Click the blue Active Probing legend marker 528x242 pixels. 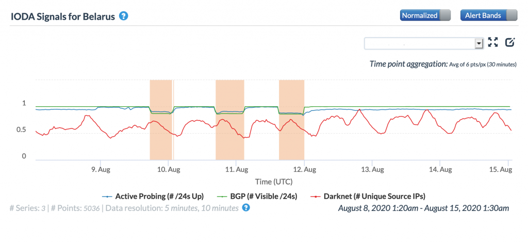click(107, 196)
